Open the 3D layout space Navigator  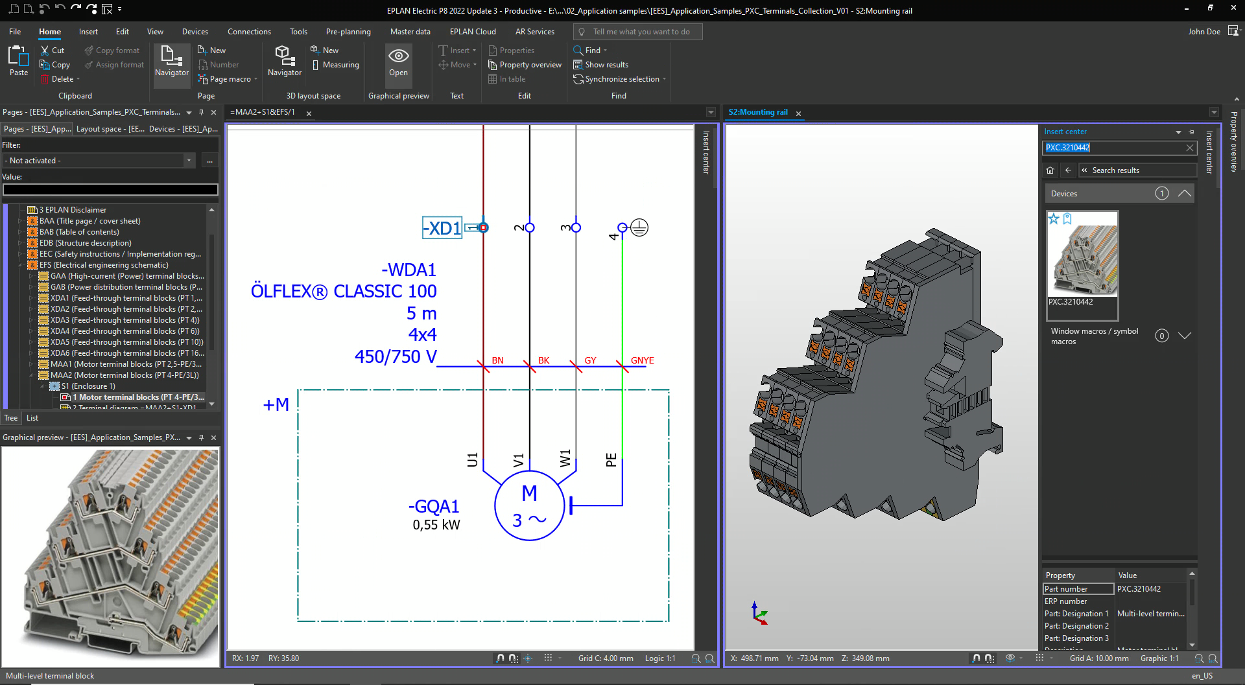point(284,61)
